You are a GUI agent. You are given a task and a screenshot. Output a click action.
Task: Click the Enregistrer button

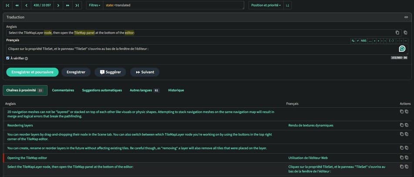(x=76, y=72)
